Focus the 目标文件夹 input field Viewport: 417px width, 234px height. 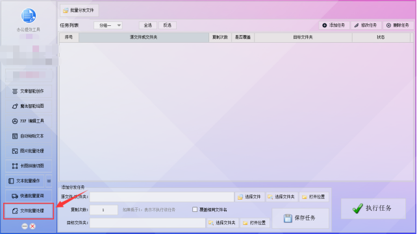click(x=147, y=223)
